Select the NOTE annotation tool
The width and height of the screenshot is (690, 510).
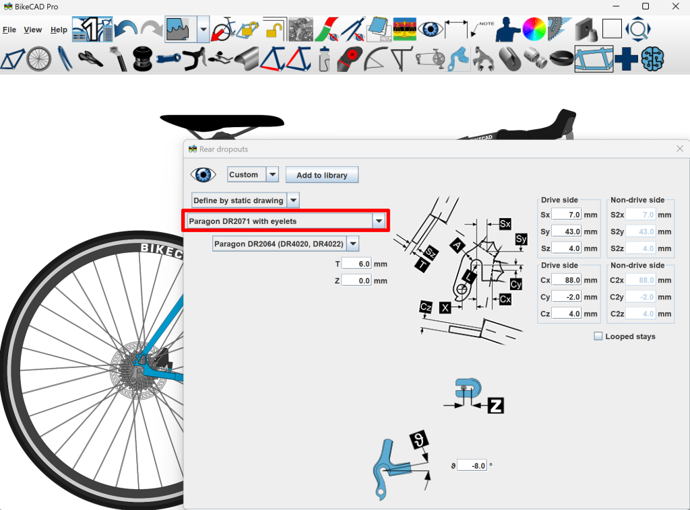point(483,30)
